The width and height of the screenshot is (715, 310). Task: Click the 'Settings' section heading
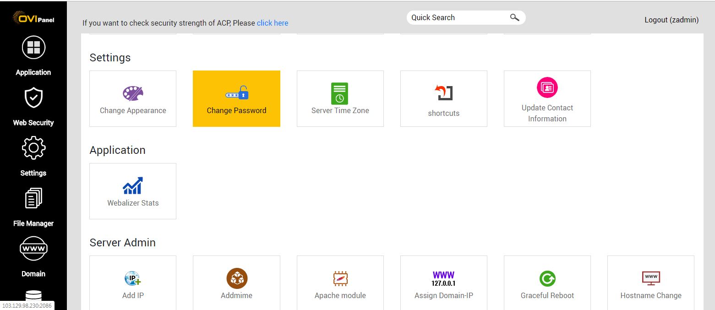[x=110, y=58]
